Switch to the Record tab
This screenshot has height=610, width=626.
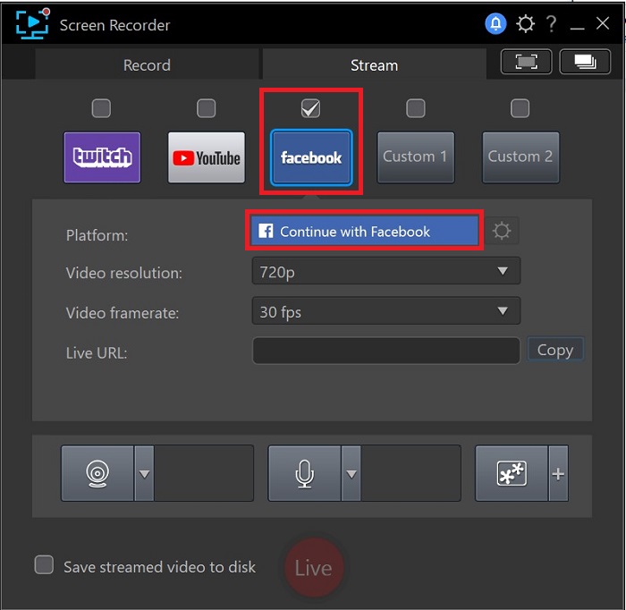147,64
